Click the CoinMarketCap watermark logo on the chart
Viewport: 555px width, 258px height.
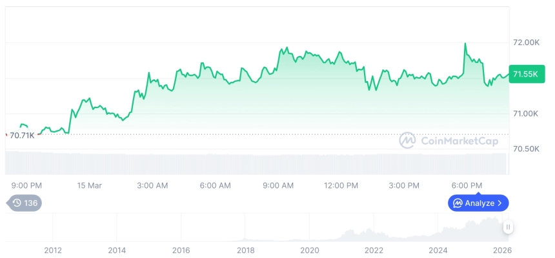pyautogui.click(x=407, y=140)
